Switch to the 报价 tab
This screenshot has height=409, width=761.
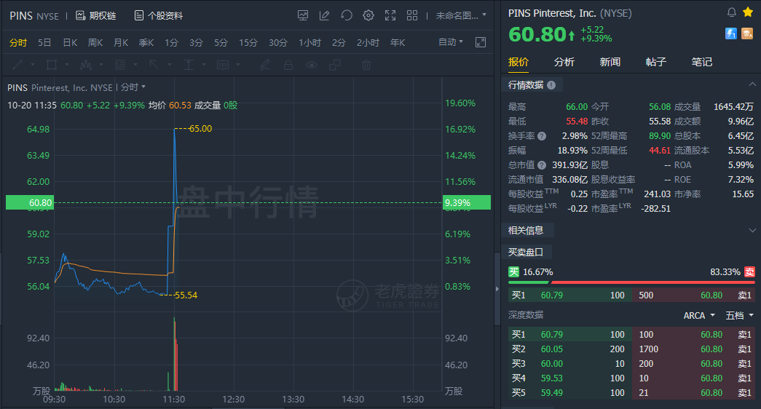(518, 62)
